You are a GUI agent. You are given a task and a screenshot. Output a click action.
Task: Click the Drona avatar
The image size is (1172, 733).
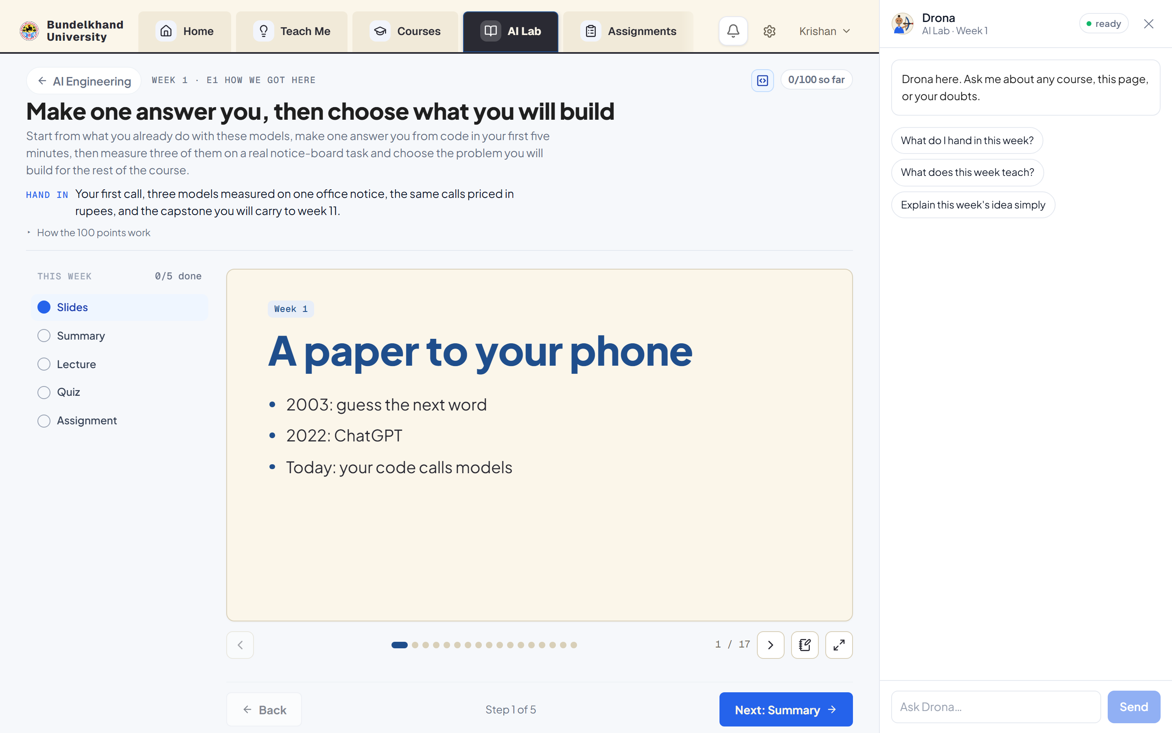(x=903, y=24)
